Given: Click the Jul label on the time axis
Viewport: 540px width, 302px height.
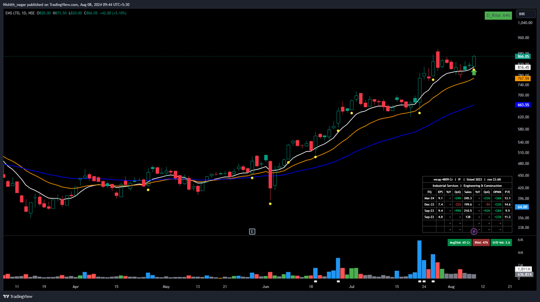Looking at the screenshot, I should [352, 287].
